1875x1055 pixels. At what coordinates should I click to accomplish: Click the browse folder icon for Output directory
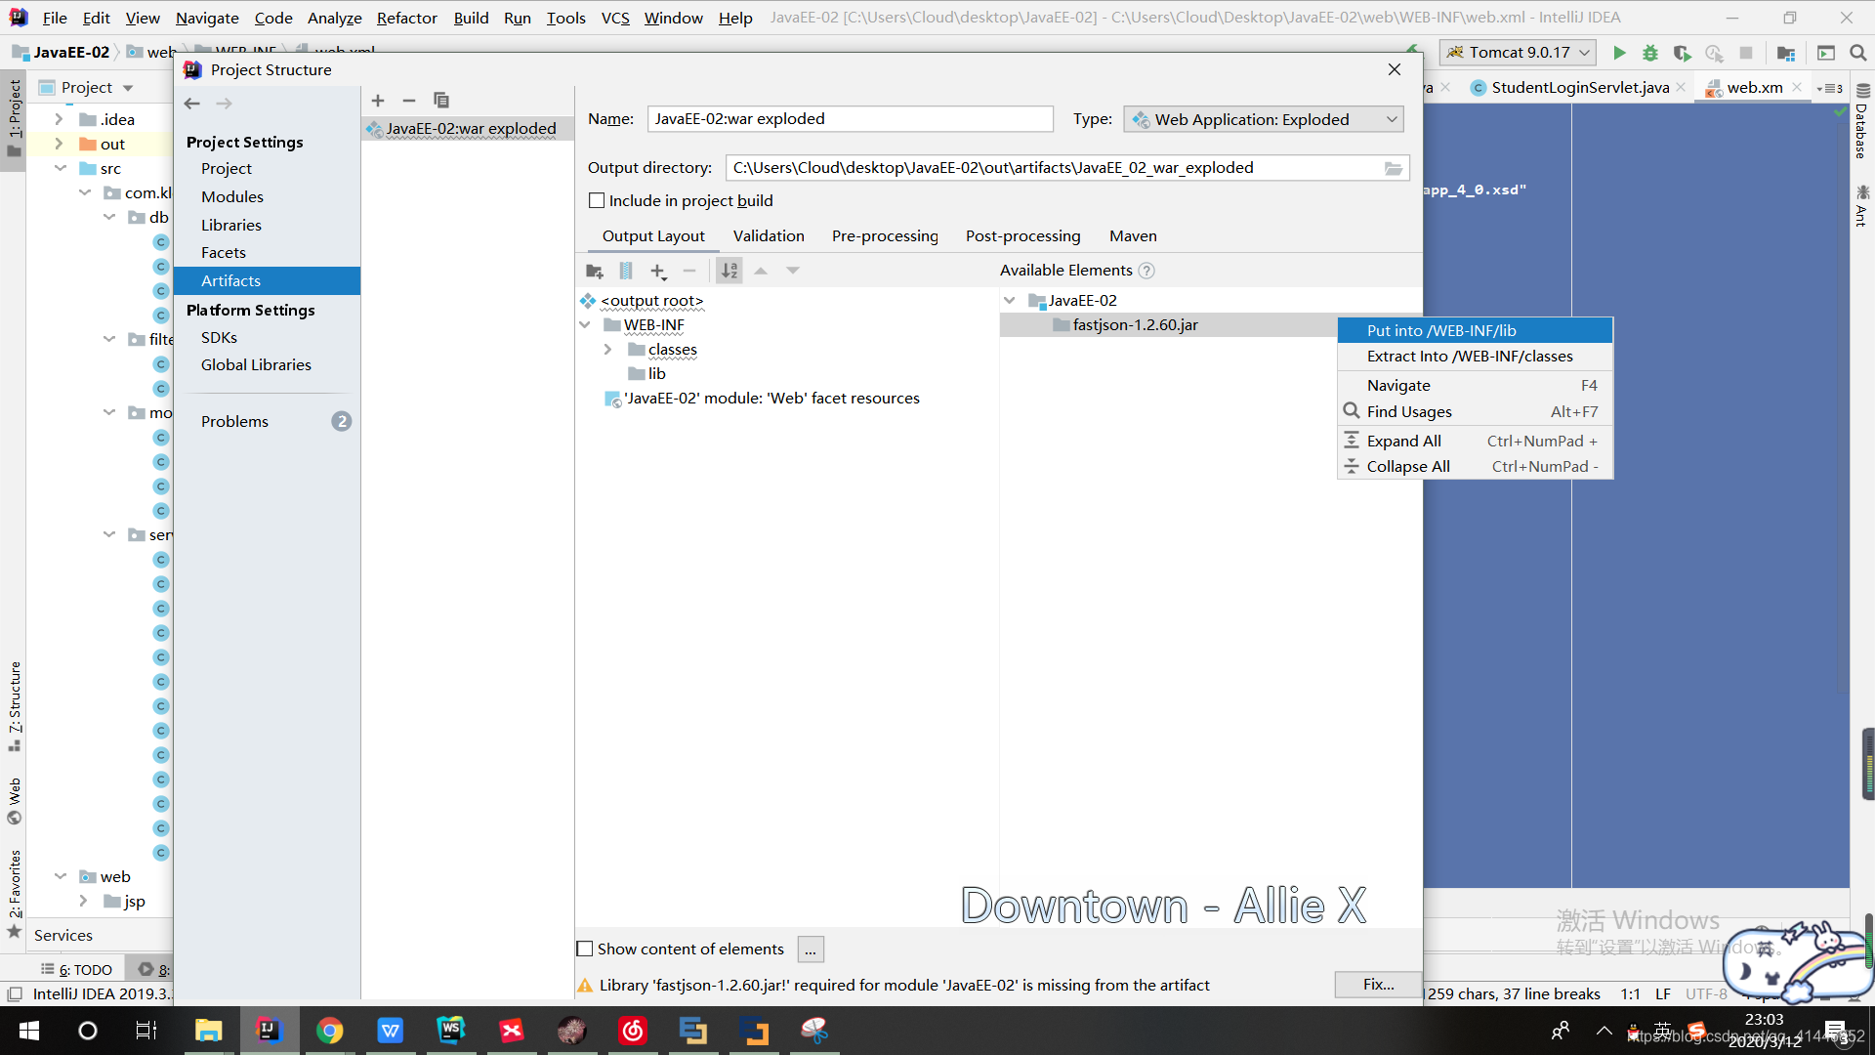click(1394, 168)
